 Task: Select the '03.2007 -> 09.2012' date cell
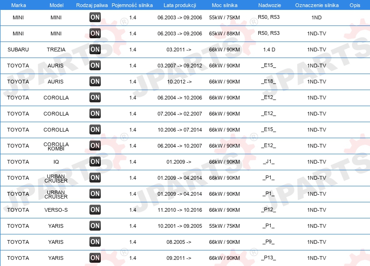click(180, 66)
